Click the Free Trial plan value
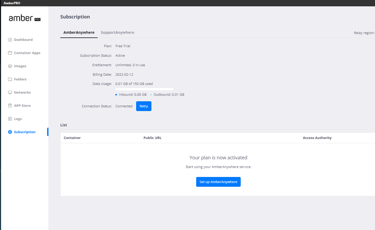Image resolution: width=375 pixels, height=230 pixels. point(123,46)
